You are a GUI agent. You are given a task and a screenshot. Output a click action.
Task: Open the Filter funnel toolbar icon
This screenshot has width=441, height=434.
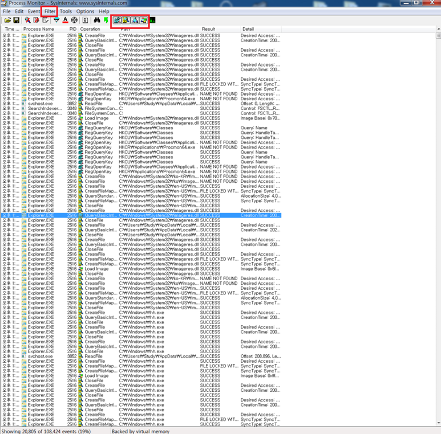click(x=56, y=20)
